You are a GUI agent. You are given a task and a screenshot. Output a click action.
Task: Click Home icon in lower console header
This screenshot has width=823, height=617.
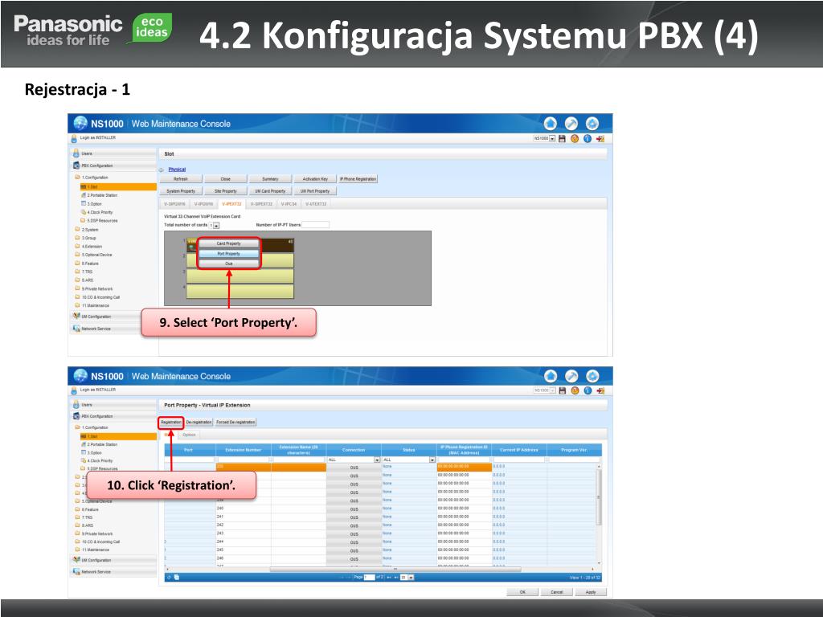point(551,376)
